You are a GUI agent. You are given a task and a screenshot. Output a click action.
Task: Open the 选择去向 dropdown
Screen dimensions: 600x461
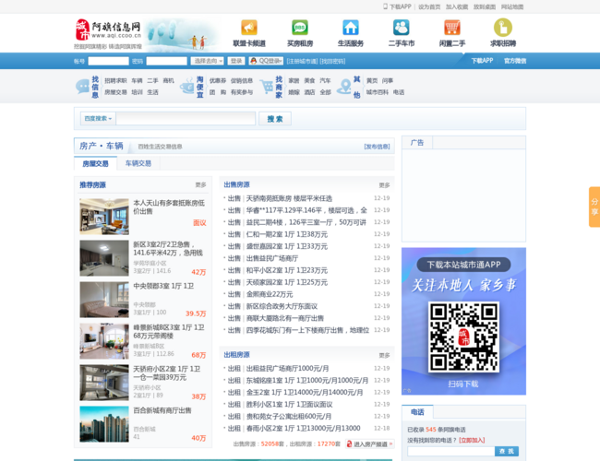pyautogui.click(x=207, y=61)
